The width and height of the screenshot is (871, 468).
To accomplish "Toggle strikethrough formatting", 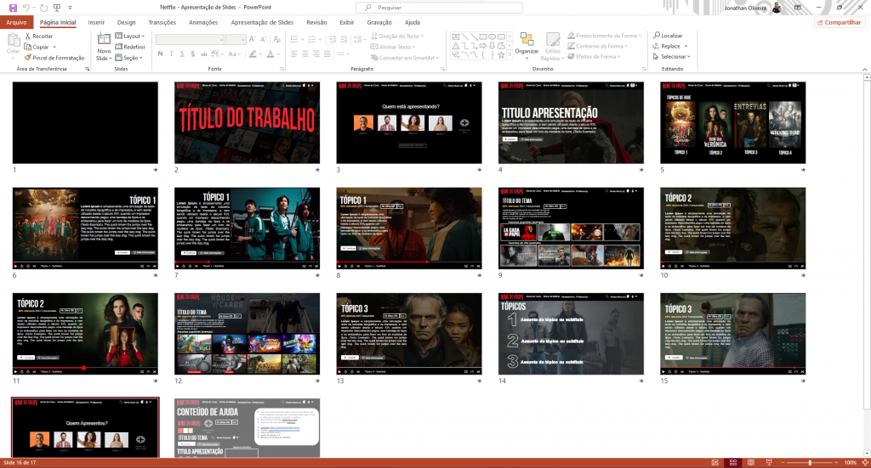I will [204, 54].
